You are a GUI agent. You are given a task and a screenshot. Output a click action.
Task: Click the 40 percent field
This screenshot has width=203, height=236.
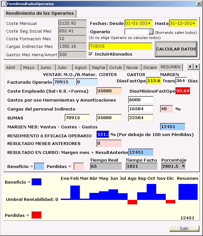click(166, 109)
